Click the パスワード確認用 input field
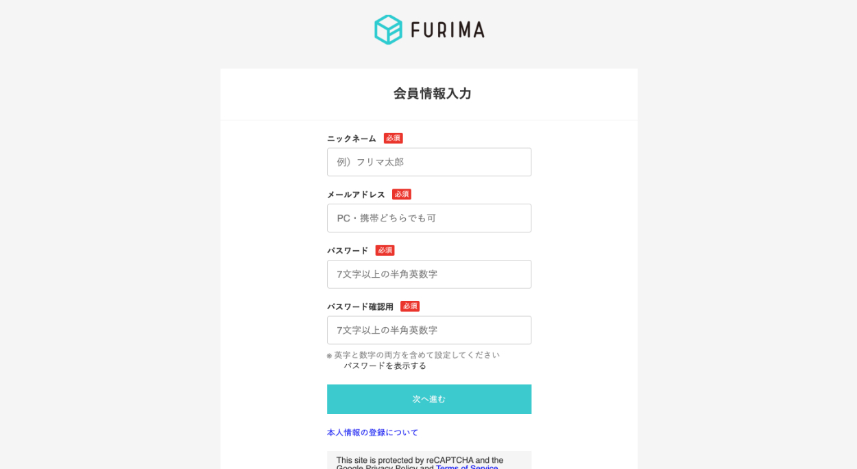Image resolution: width=857 pixels, height=469 pixels. coord(429,330)
